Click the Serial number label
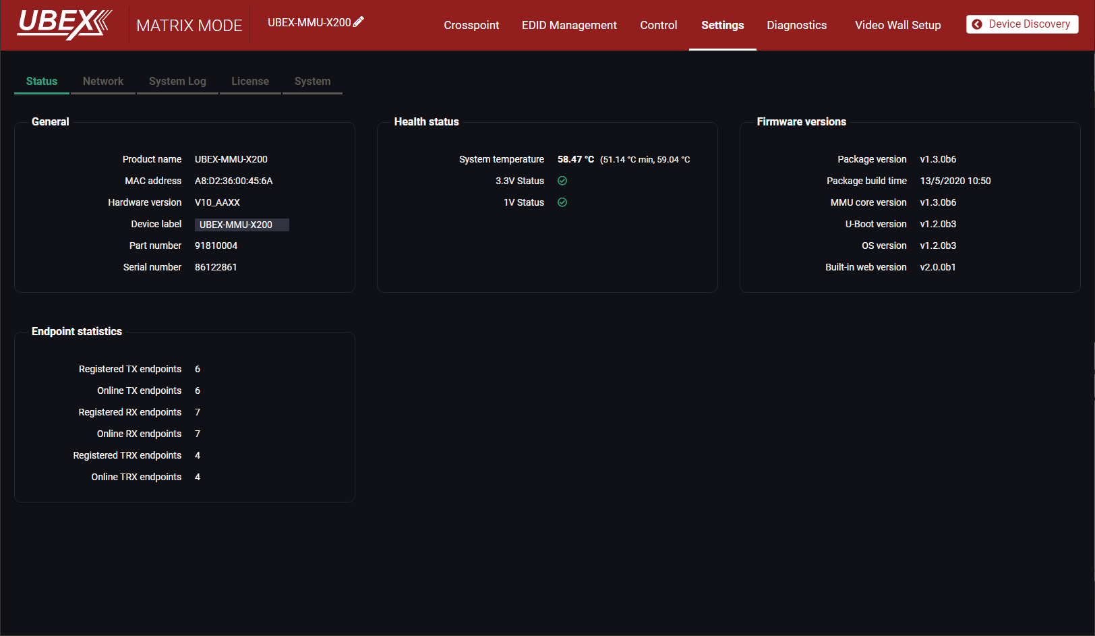1095x636 pixels. (152, 267)
